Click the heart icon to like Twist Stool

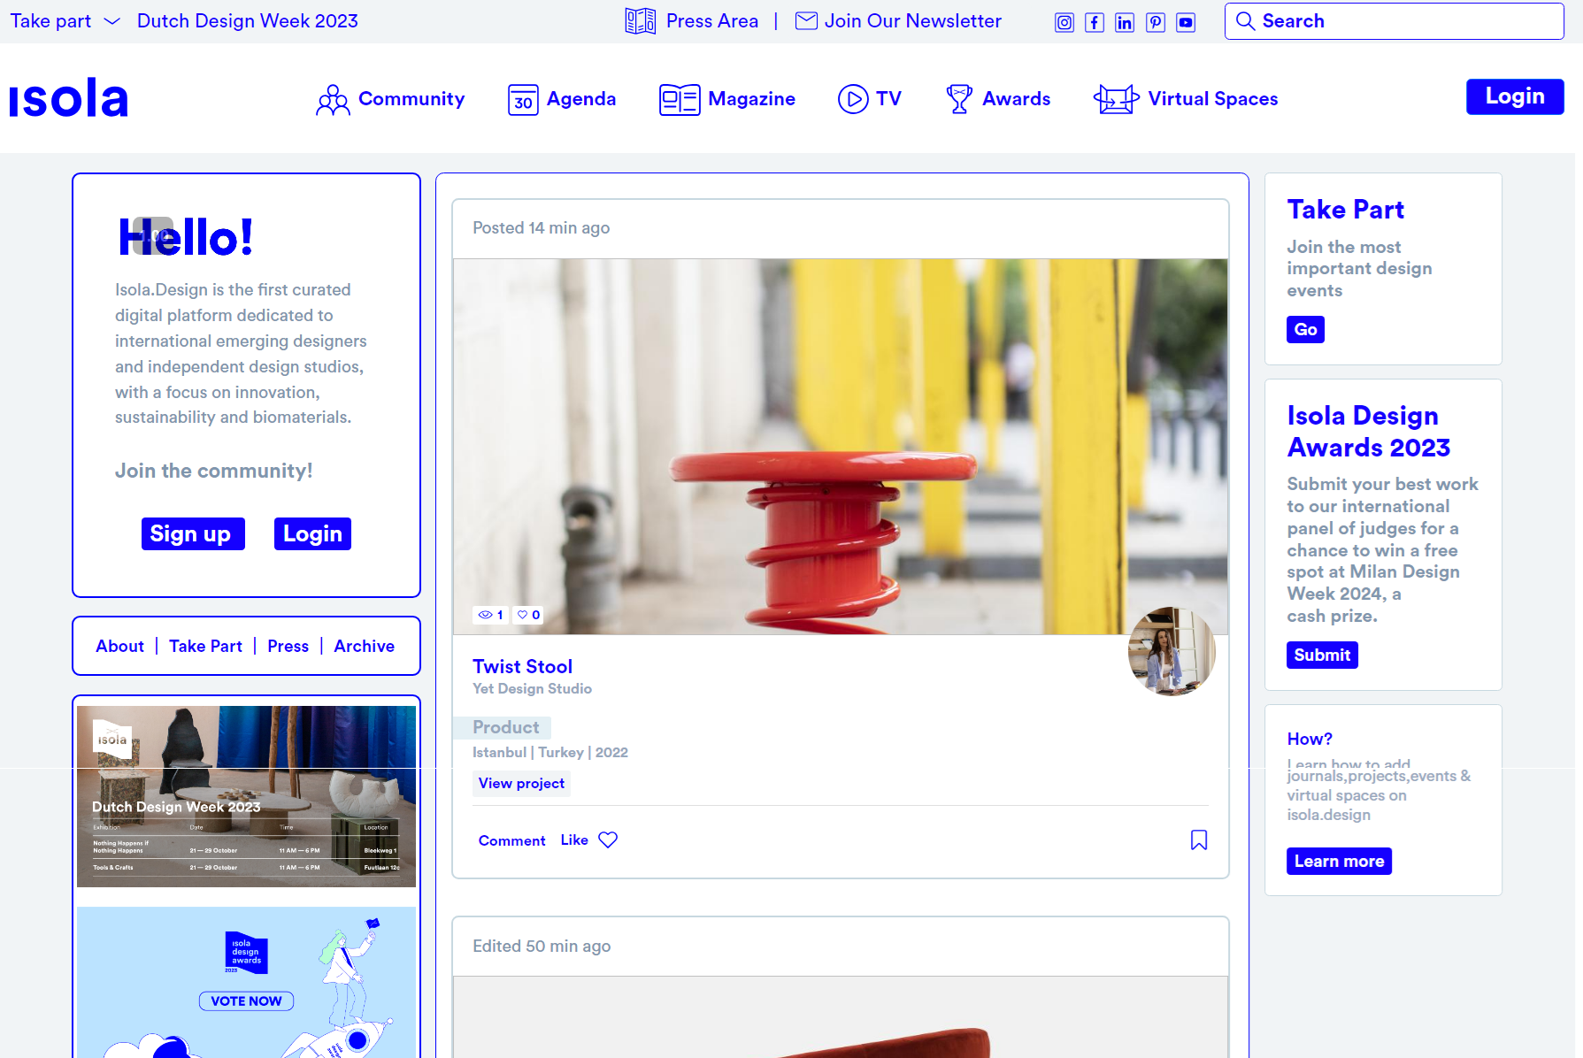608,839
